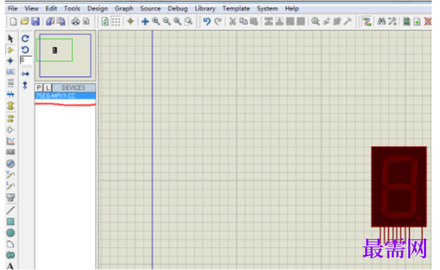Click the P pick devices button
The width and height of the screenshot is (440, 270).
point(39,88)
